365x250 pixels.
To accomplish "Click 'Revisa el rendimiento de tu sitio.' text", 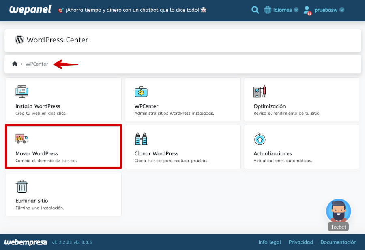I will coord(287,113).
